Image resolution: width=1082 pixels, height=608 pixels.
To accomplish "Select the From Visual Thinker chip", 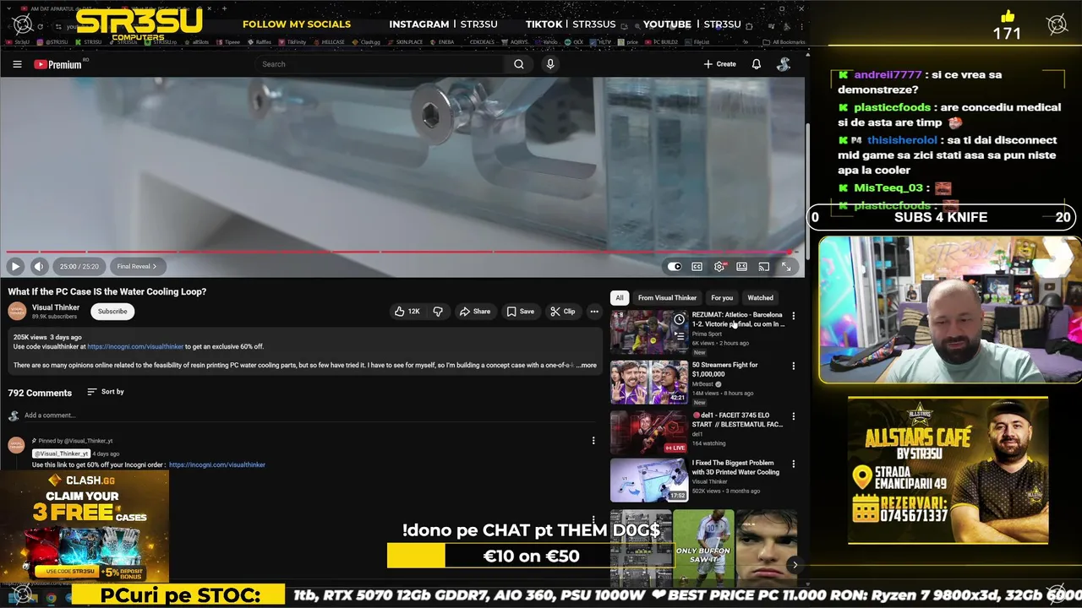I will (667, 297).
